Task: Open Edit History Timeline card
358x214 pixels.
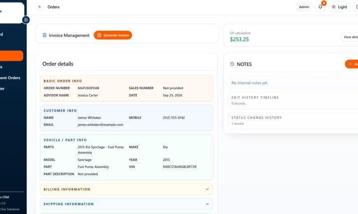Action: coord(293,100)
